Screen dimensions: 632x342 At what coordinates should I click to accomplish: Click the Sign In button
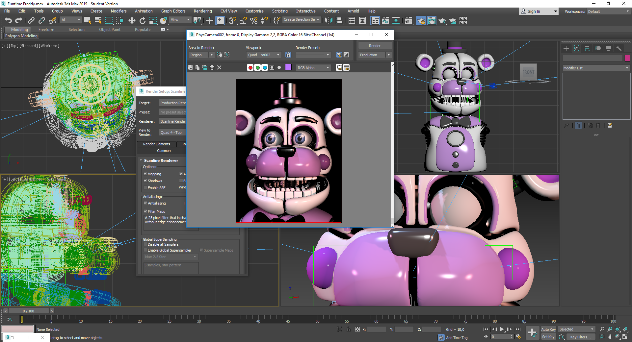(539, 12)
